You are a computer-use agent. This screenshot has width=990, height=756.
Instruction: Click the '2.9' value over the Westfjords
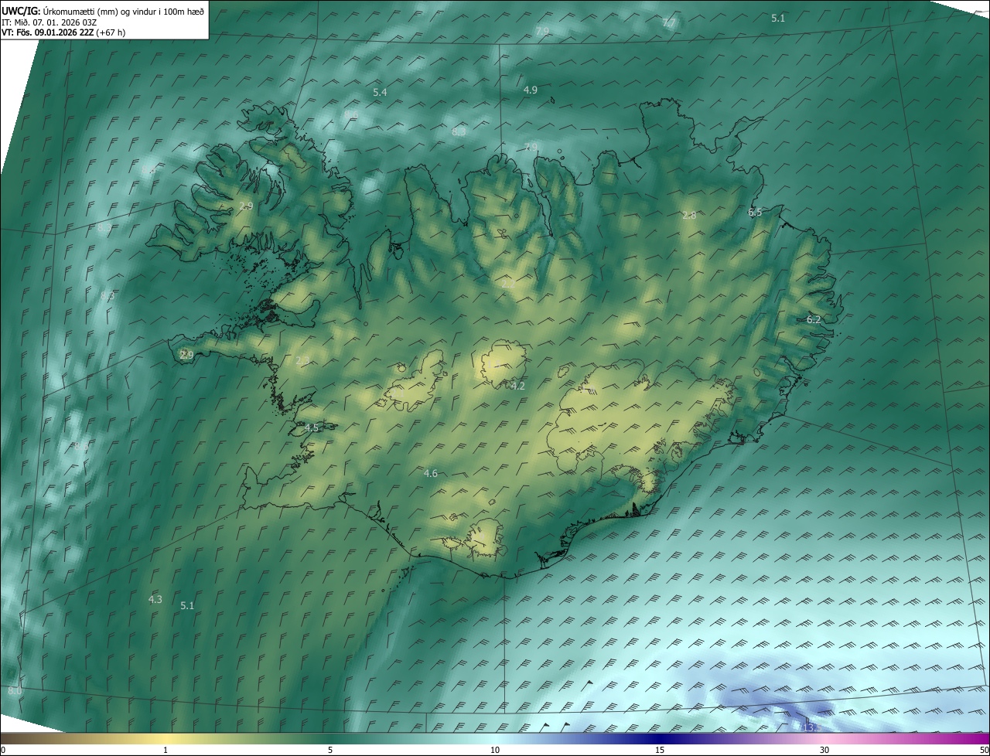coord(246,206)
